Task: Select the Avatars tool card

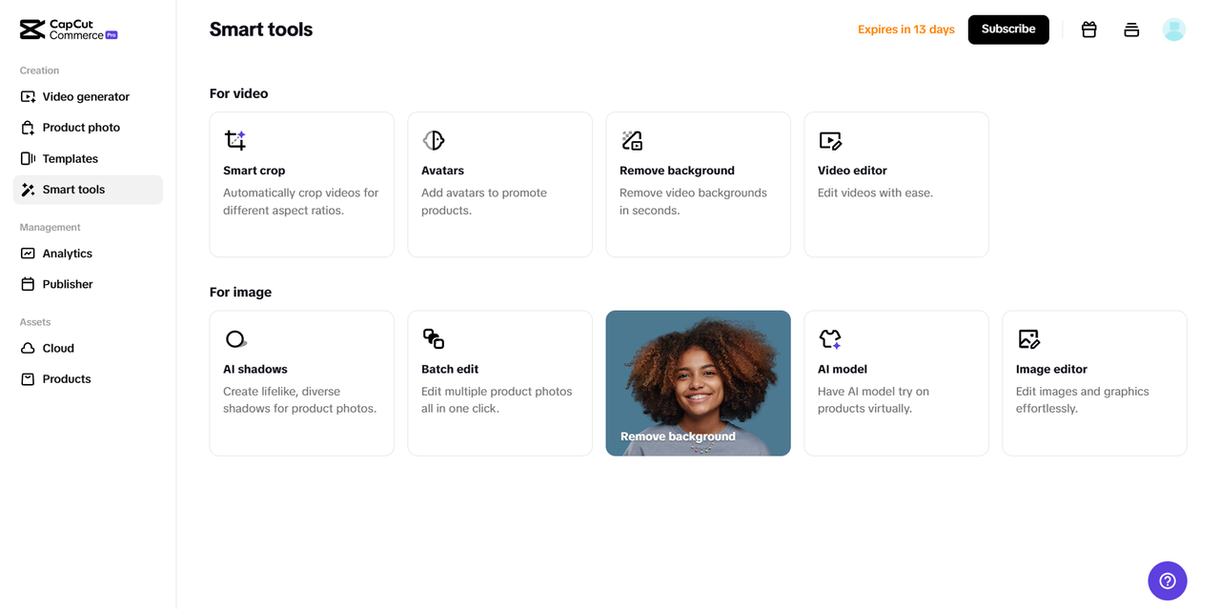Action: (499, 184)
